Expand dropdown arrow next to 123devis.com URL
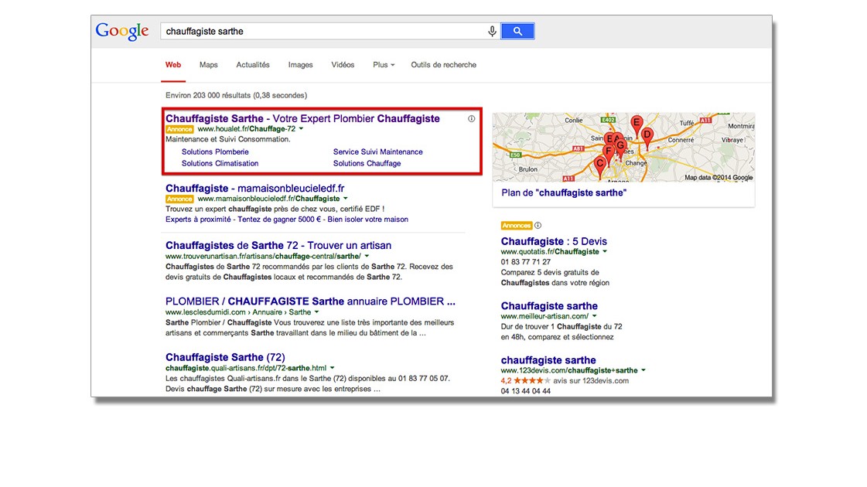This screenshot has height=487, width=867. 643,370
